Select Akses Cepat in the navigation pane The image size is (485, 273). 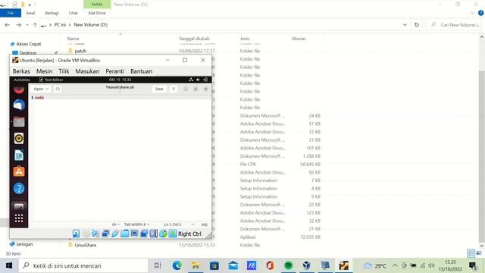tap(29, 44)
